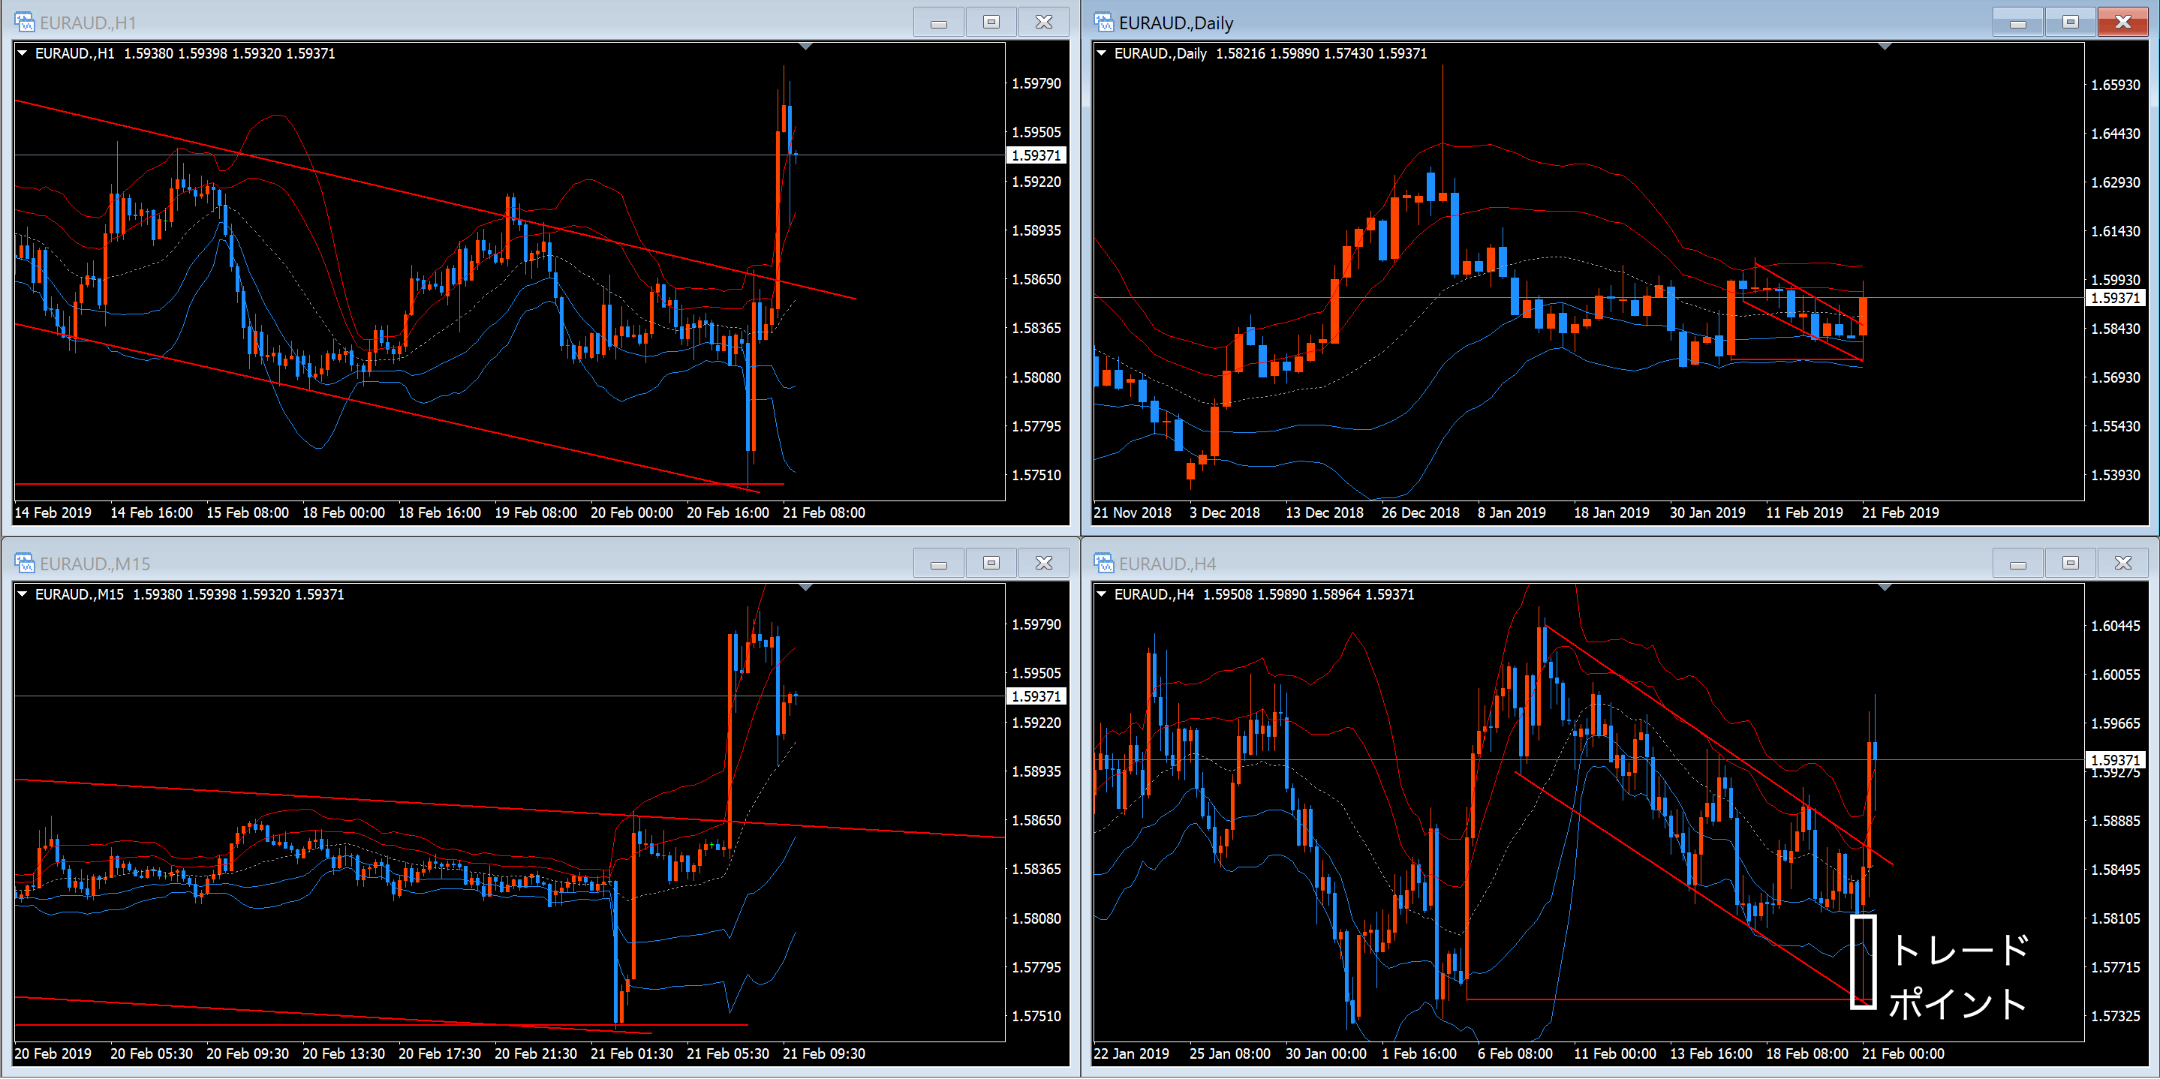
Task: Click the EURAUD M15 chart window icon
Action: tap(24, 564)
